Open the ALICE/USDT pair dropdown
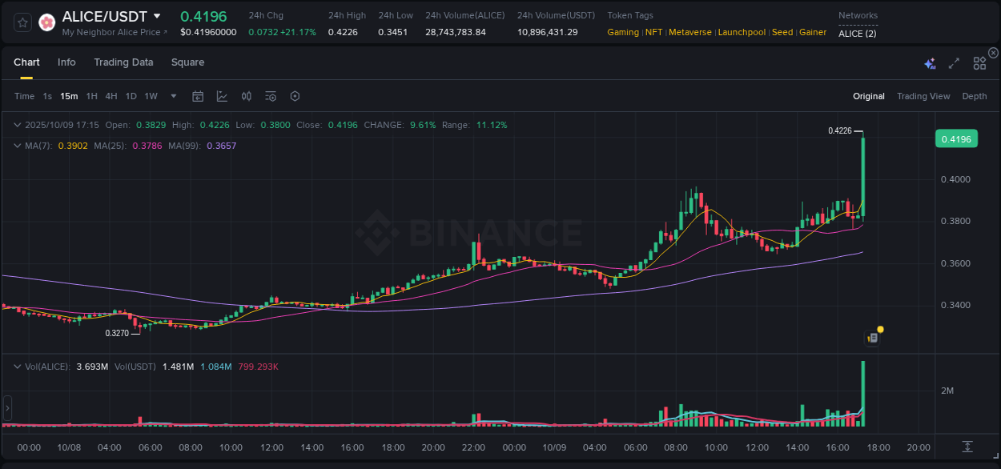This screenshot has height=469, width=1001. pos(157,16)
